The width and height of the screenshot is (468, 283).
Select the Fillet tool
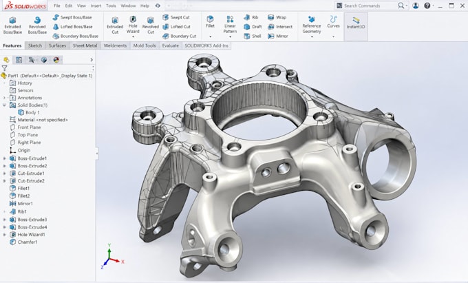[210, 22]
